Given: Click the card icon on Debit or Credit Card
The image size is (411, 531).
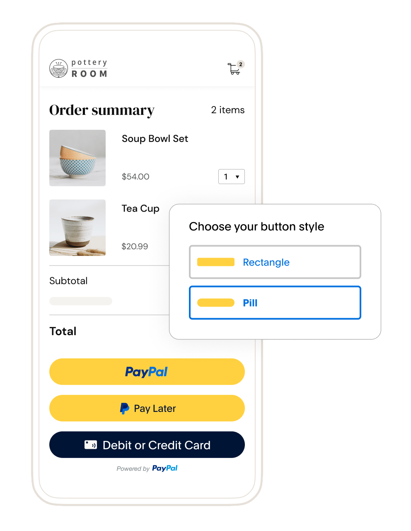Looking at the screenshot, I should pyautogui.click(x=91, y=445).
